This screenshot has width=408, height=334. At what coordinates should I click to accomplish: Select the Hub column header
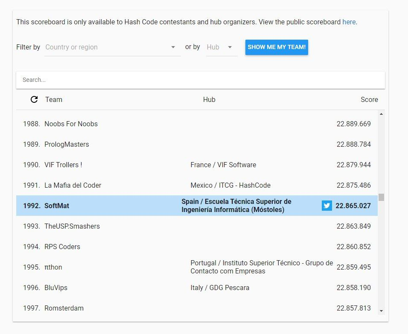click(x=209, y=99)
